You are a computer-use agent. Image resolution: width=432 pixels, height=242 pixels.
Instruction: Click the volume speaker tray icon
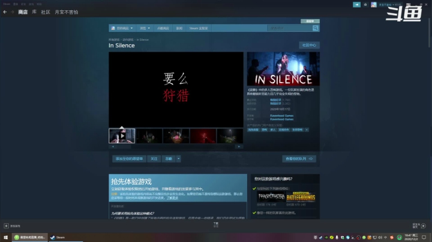pos(380,237)
